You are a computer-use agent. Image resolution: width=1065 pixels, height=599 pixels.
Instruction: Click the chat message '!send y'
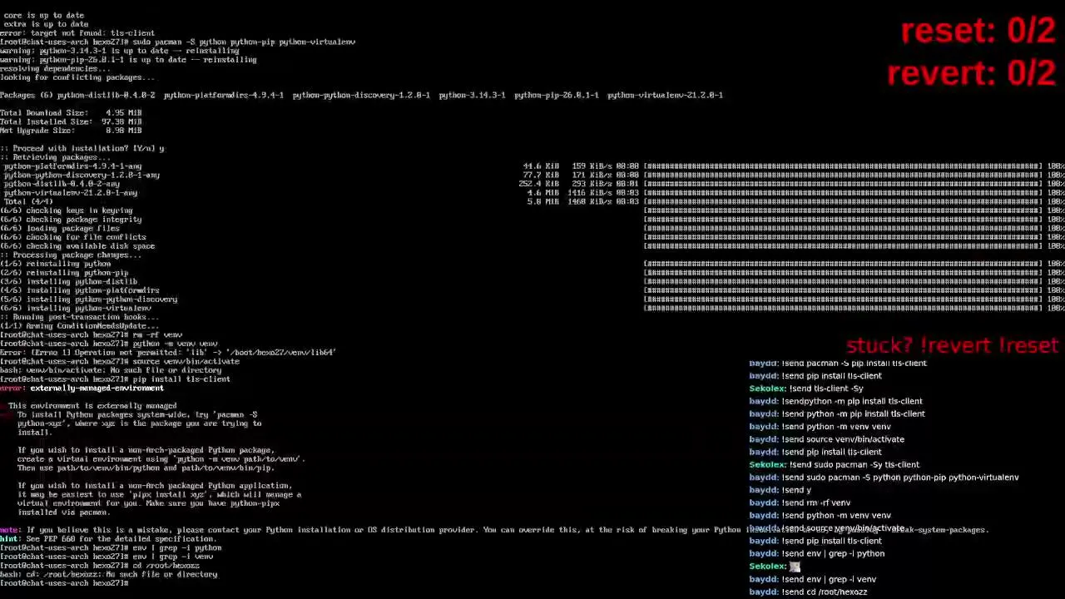click(x=780, y=490)
